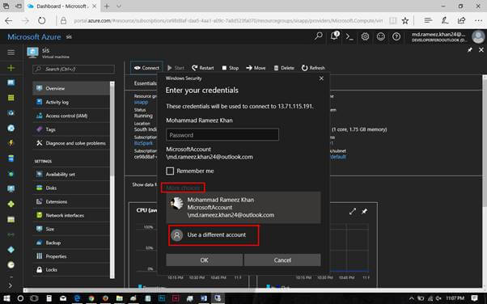Open Access control (IAM) item
This screenshot has height=304, width=487.
pyautogui.click(x=71, y=116)
